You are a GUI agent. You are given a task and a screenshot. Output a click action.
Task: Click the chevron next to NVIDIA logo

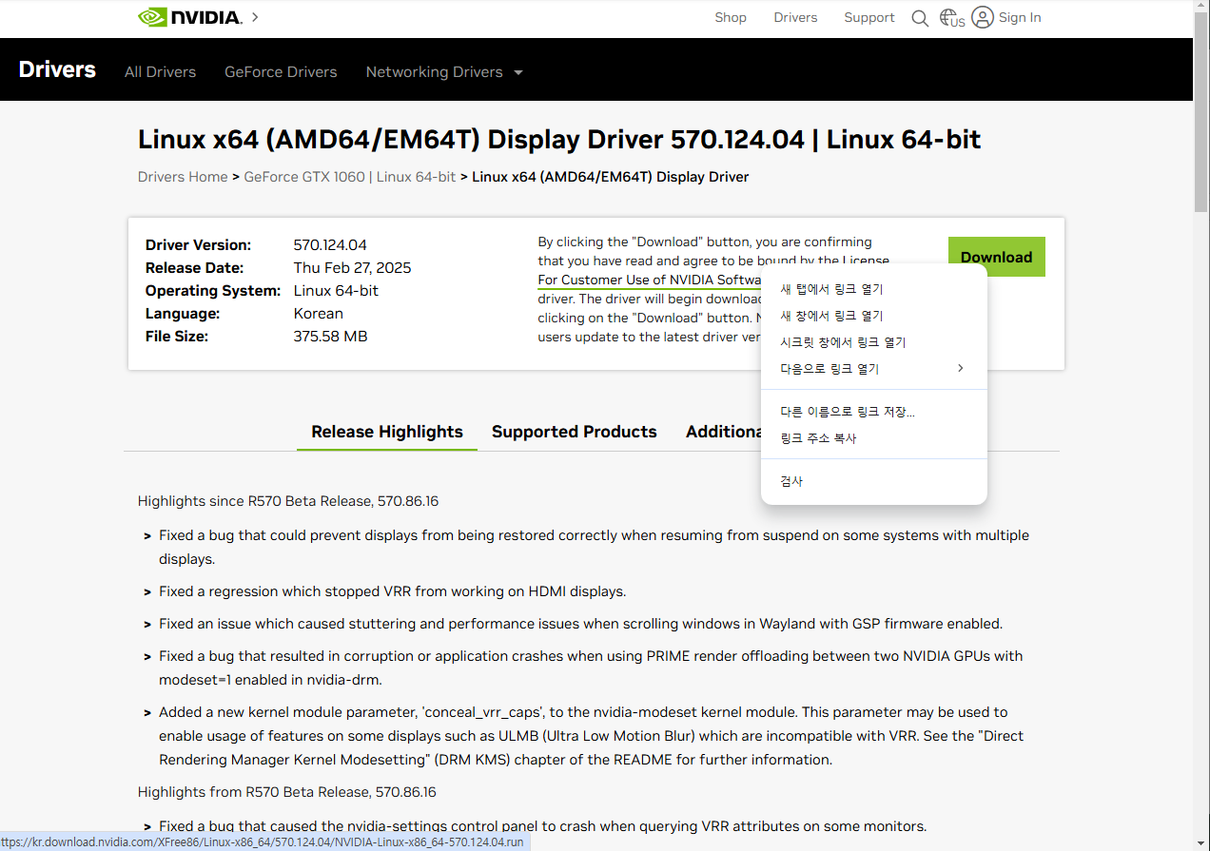click(255, 17)
